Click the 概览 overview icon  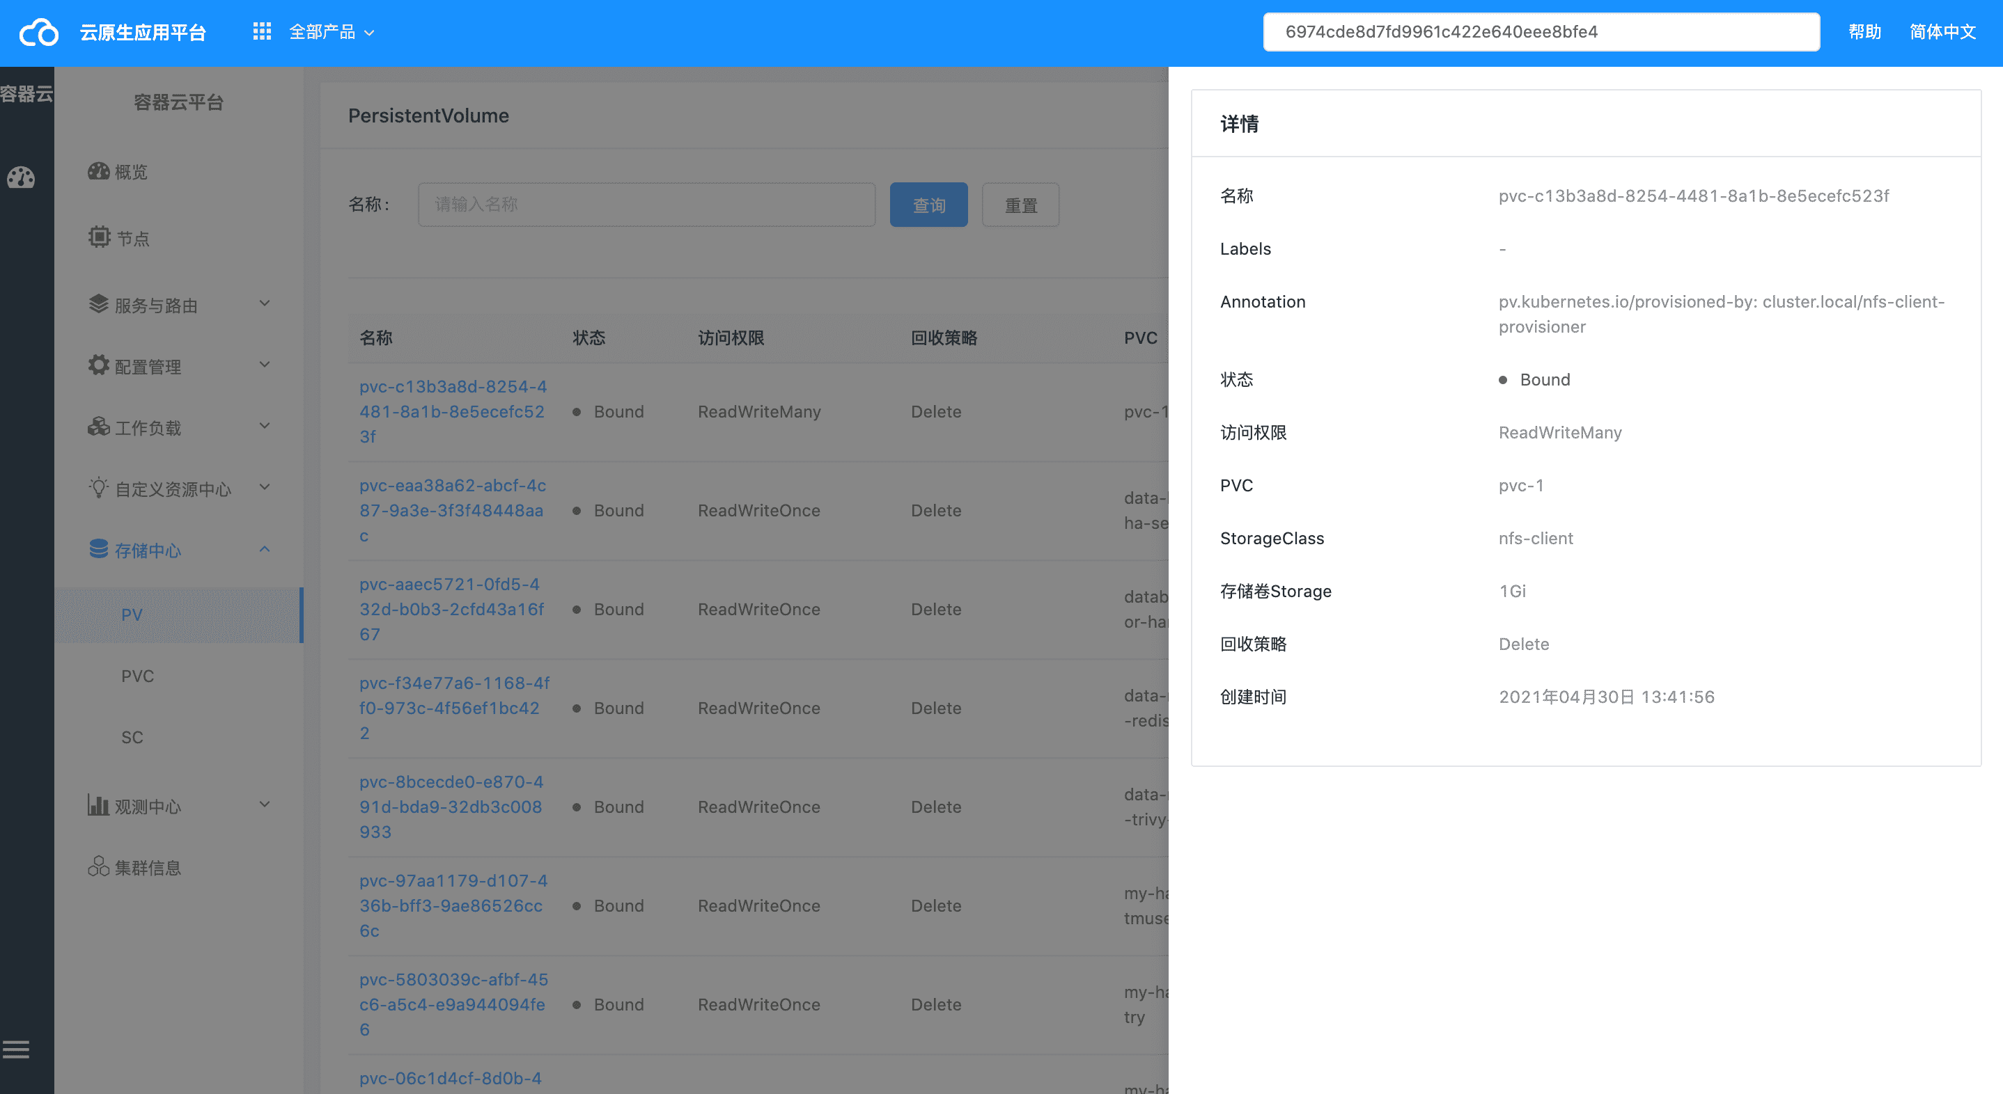point(99,172)
